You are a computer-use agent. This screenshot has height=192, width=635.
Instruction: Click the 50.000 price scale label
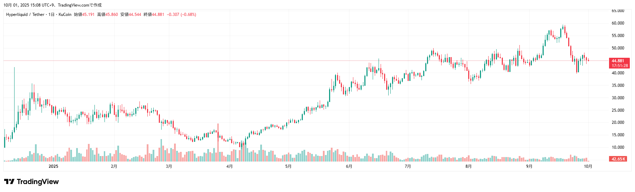tap(618, 48)
